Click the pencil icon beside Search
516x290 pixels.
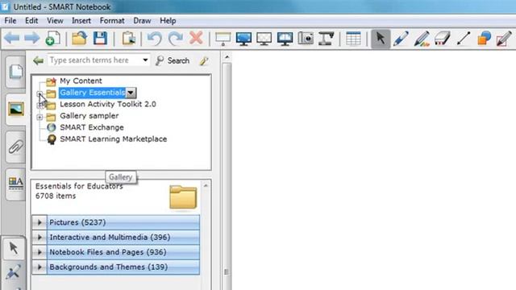click(x=204, y=60)
